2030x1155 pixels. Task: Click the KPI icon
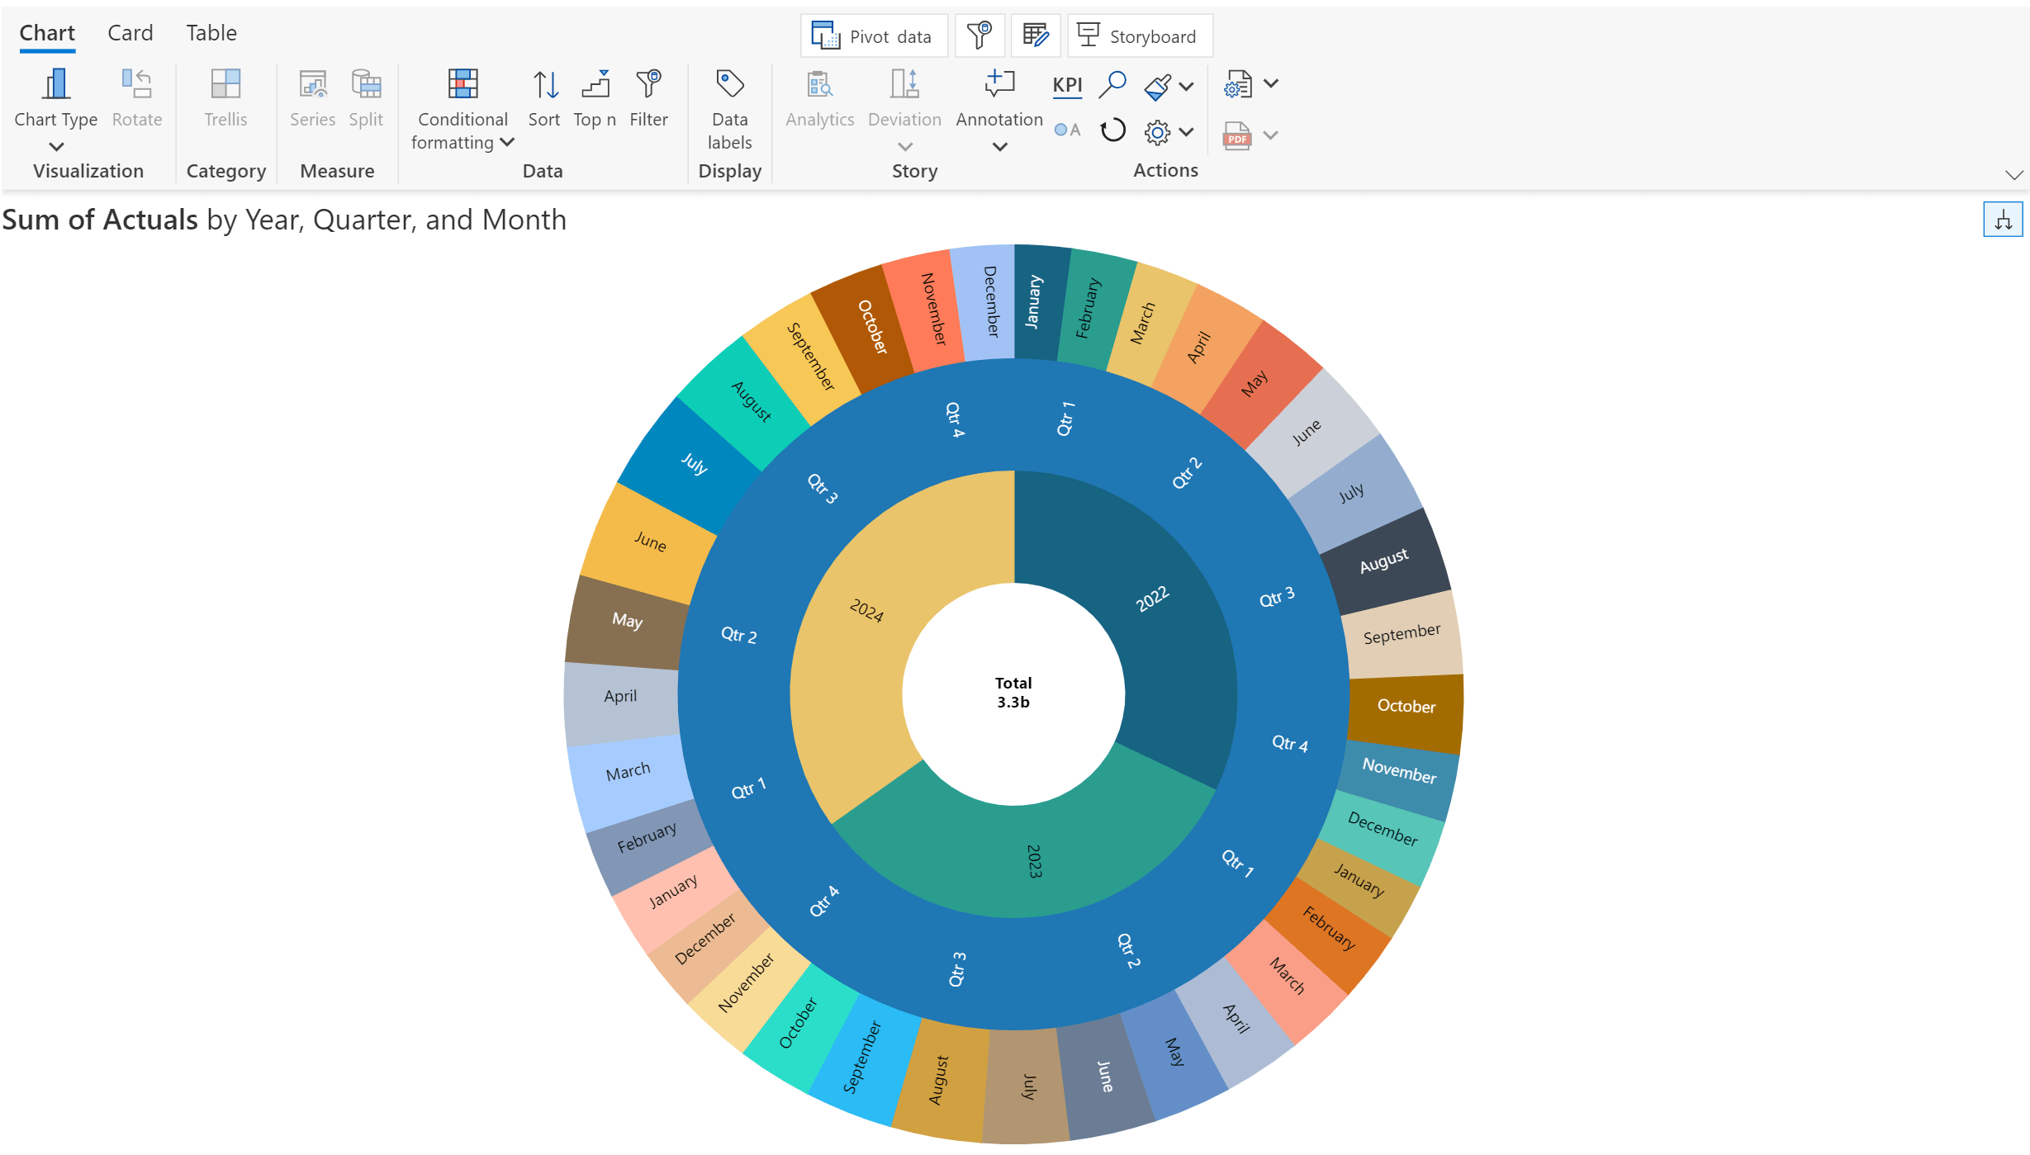click(x=1068, y=86)
